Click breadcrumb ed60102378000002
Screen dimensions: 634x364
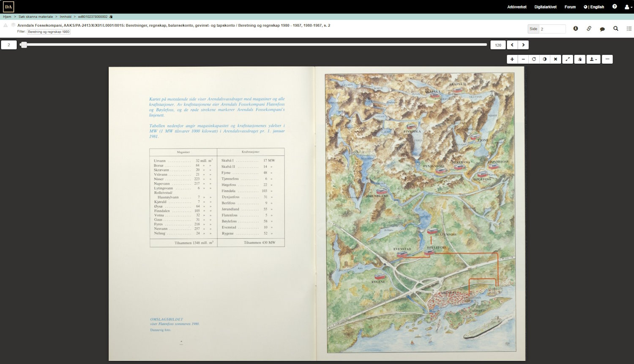(x=93, y=17)
